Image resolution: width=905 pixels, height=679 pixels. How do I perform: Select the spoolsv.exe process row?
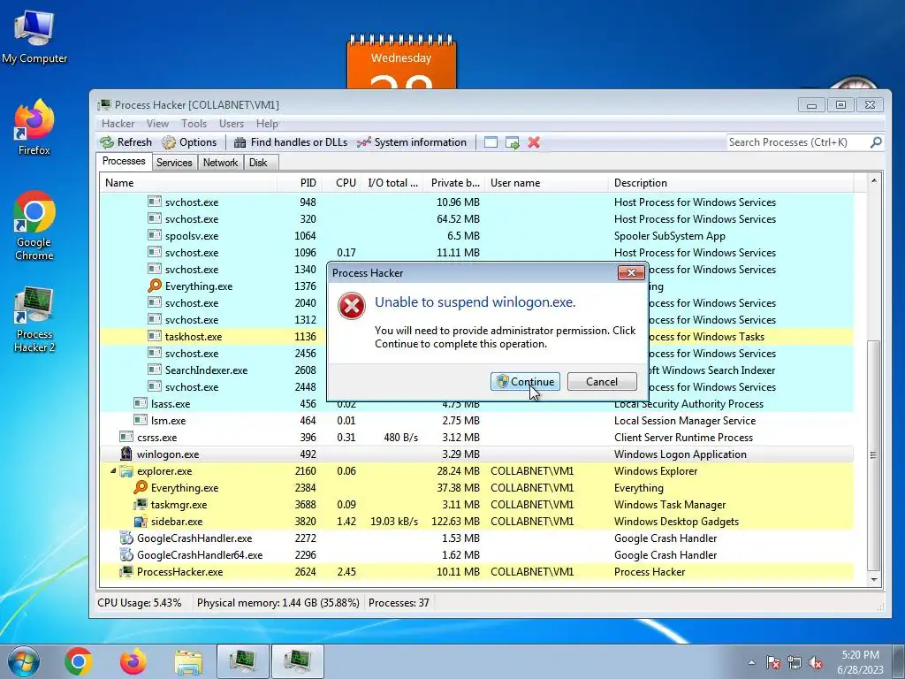pyautogui.click(x=476, y=236)
